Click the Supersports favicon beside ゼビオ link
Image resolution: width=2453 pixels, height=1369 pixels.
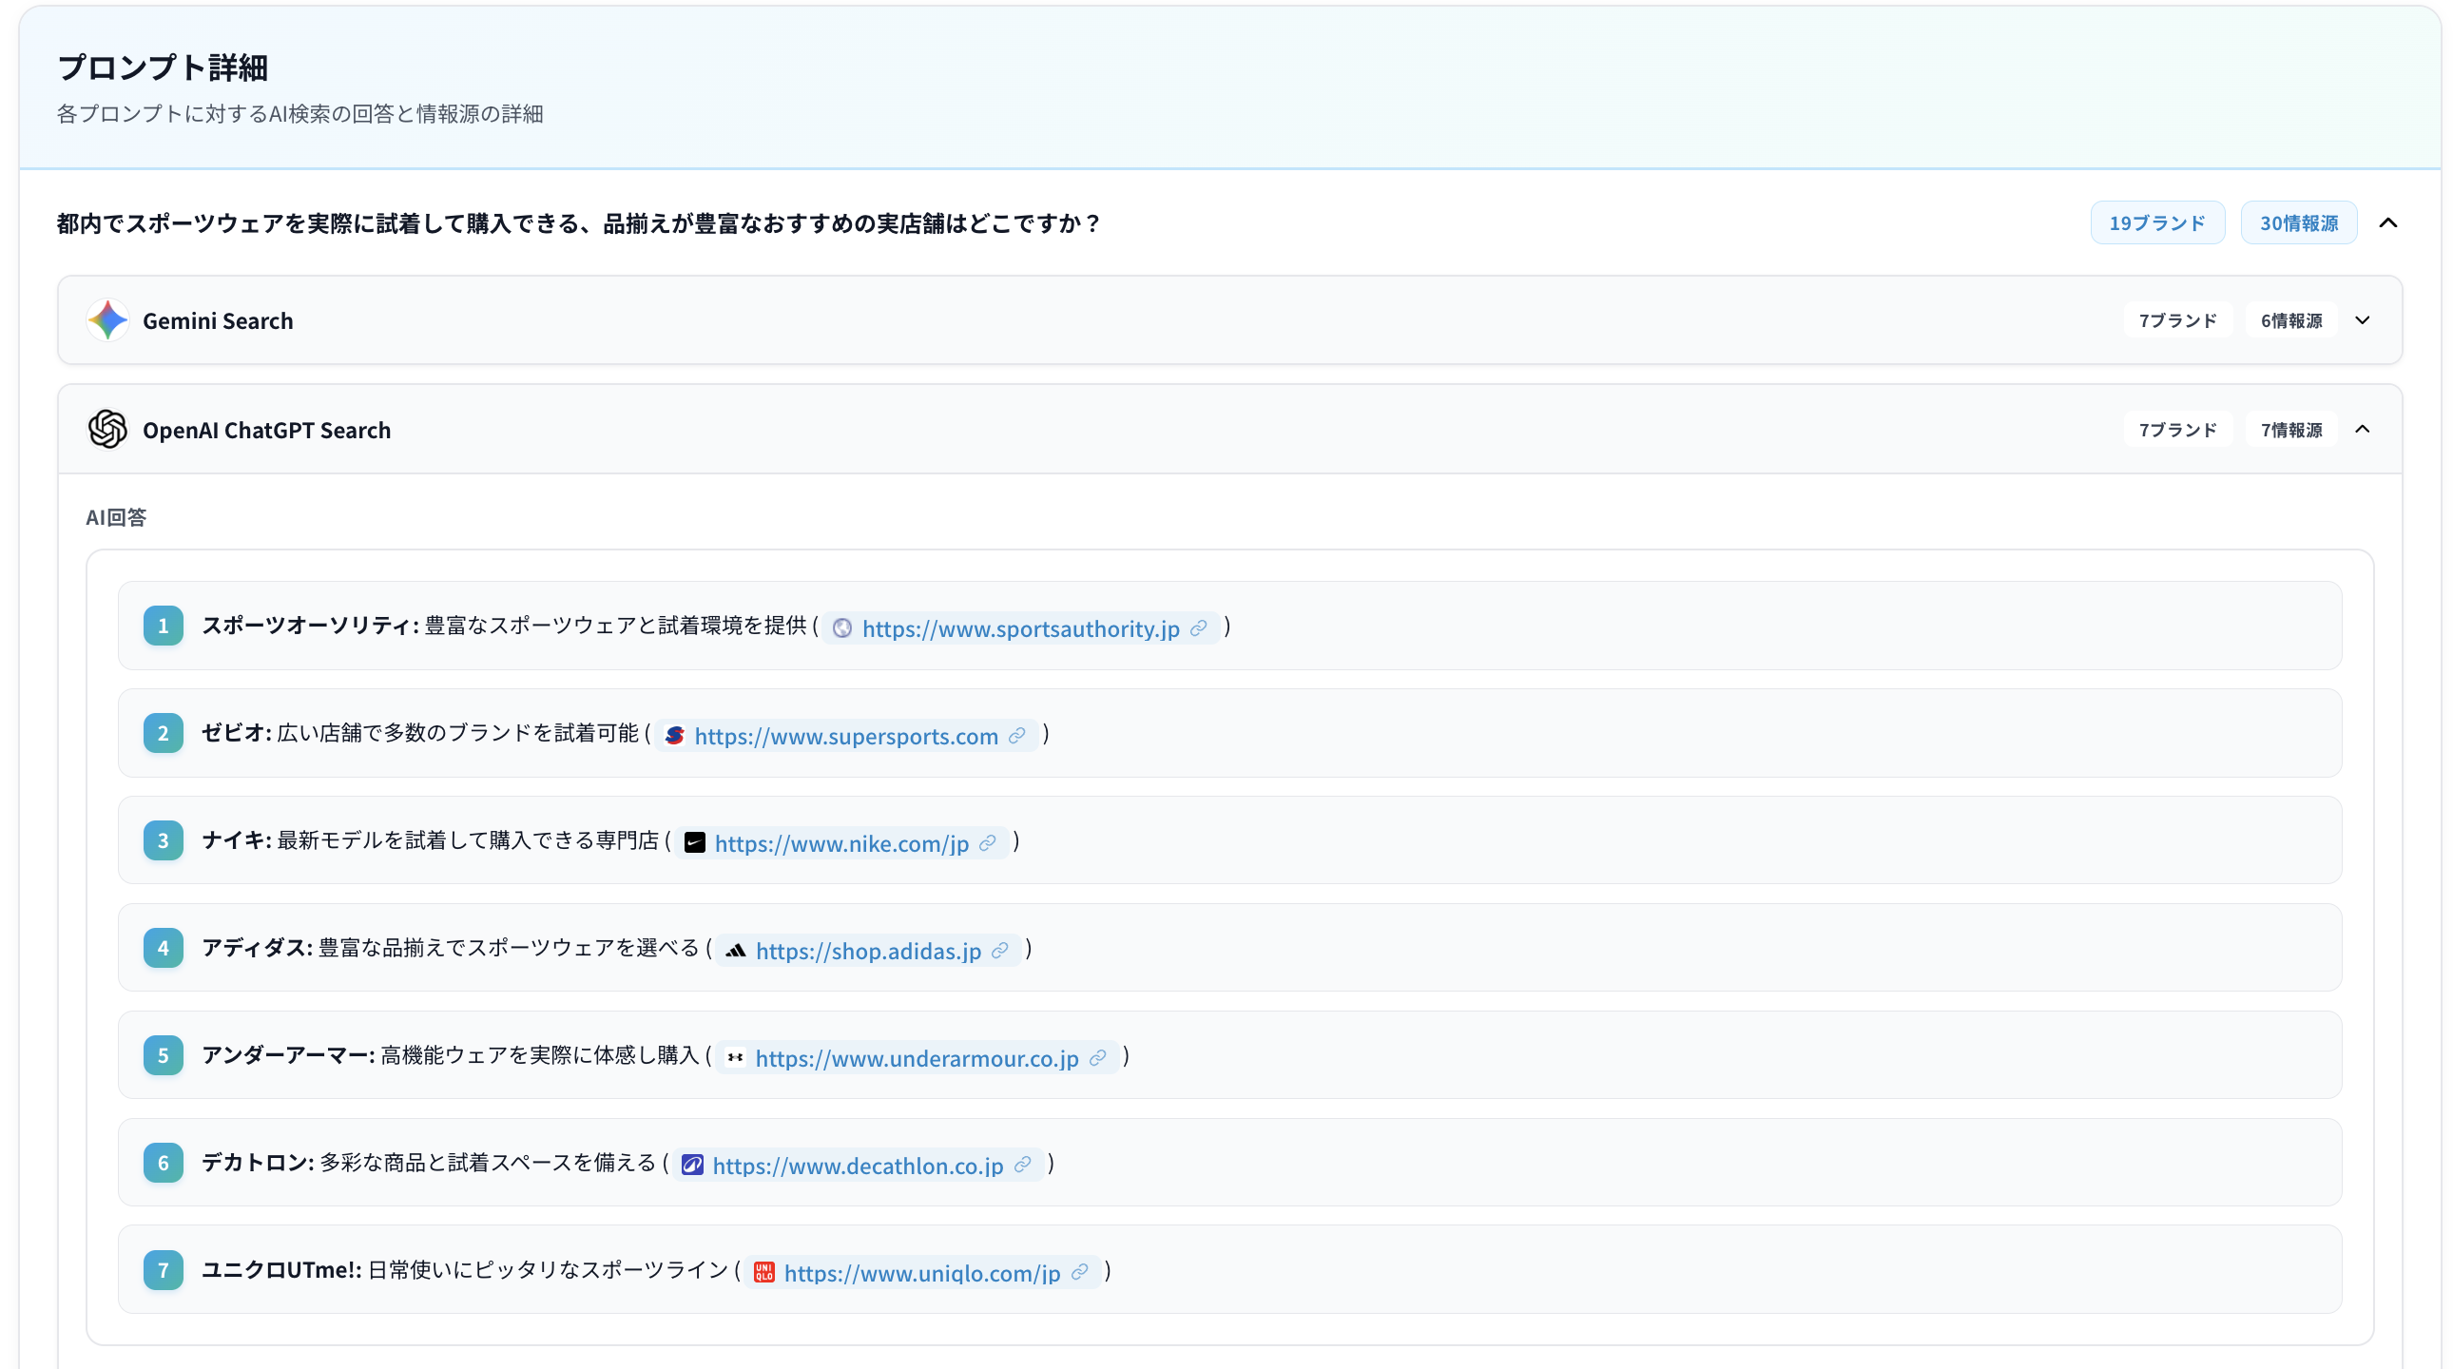coord(675,735)
